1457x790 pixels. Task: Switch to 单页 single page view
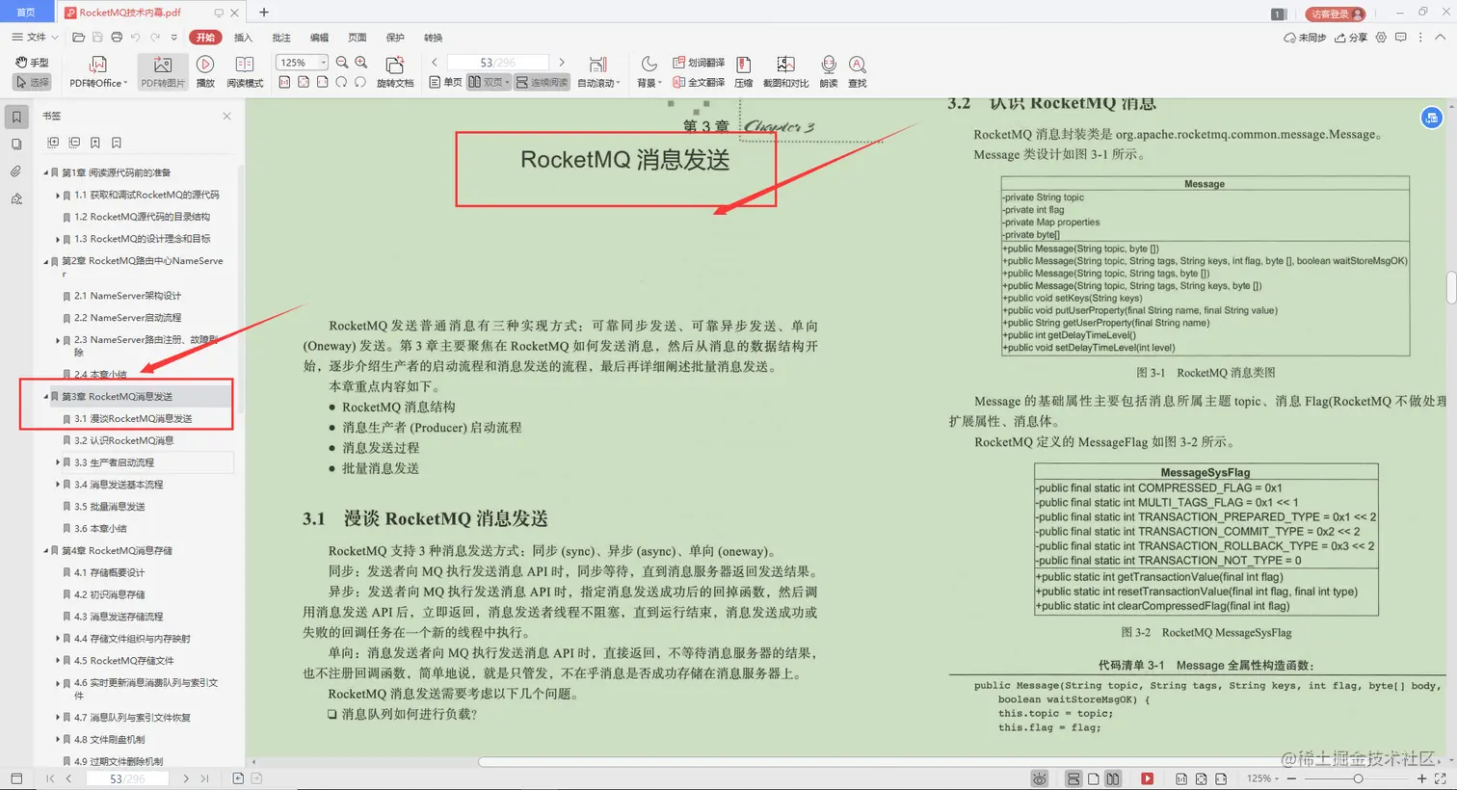[x=445, y=83]
